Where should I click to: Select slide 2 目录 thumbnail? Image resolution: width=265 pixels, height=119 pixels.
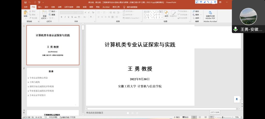click(x=53, y=87)
